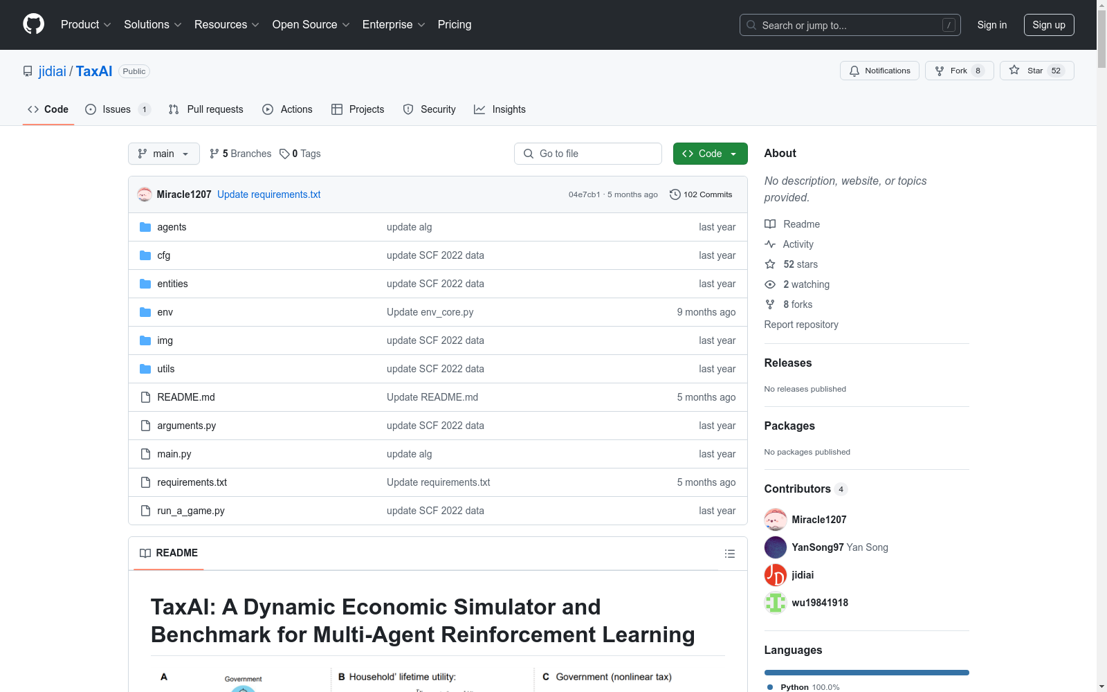This screenshot has height=692, width=1107.
Task: Click Report repository link
Action: point(801,325)
